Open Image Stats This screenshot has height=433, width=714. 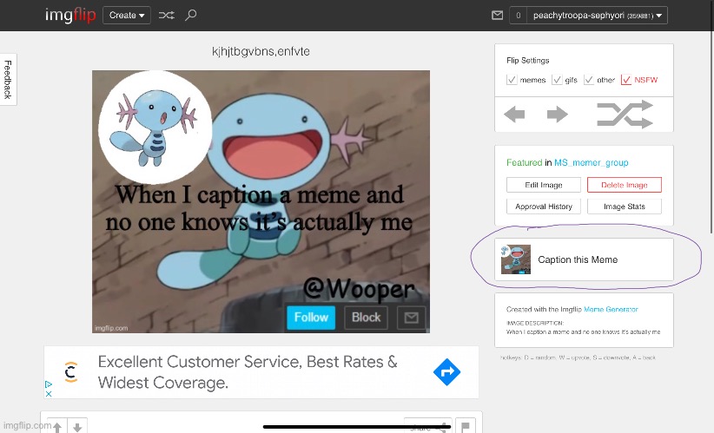(x=625, y=207)
